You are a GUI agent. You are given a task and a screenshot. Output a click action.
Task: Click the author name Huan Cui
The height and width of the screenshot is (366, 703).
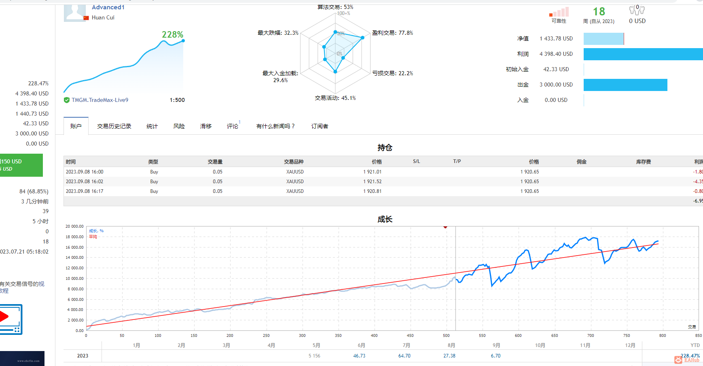click(x=103, y=17)
